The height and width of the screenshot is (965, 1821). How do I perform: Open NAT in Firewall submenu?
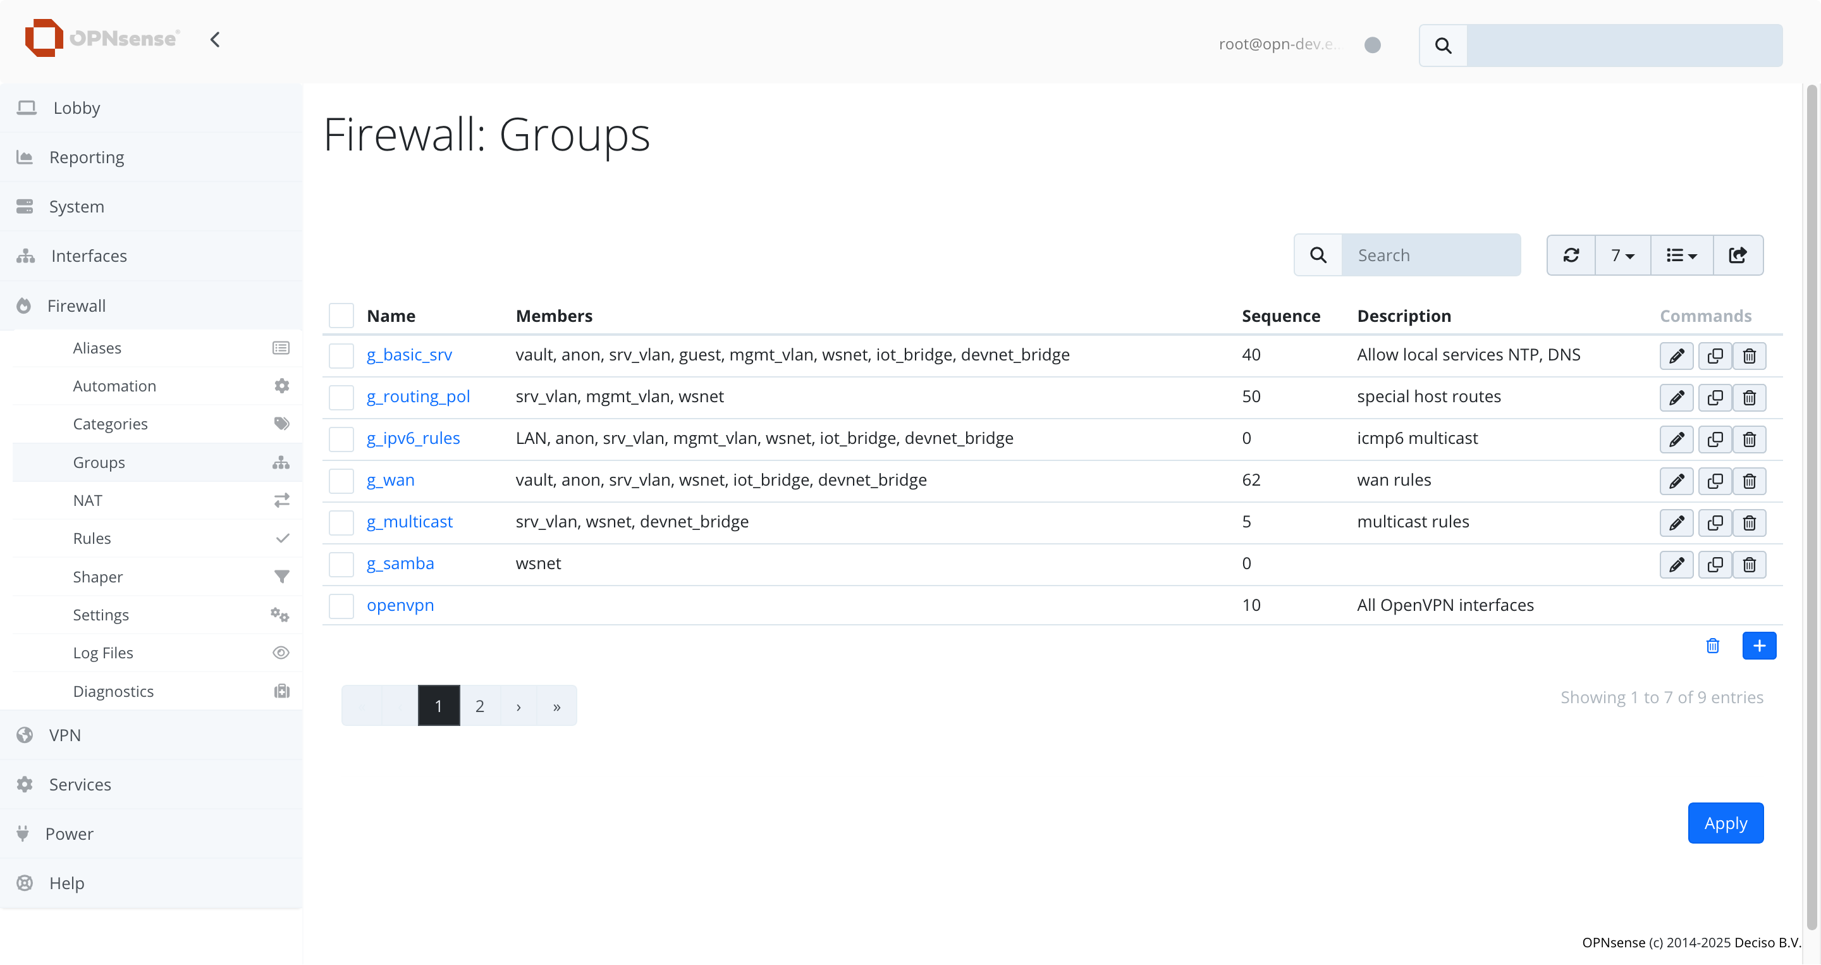tap(88, 501)
